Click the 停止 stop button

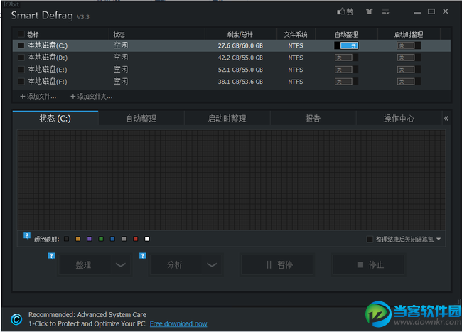pyautogui.click(x=368, y=265)
